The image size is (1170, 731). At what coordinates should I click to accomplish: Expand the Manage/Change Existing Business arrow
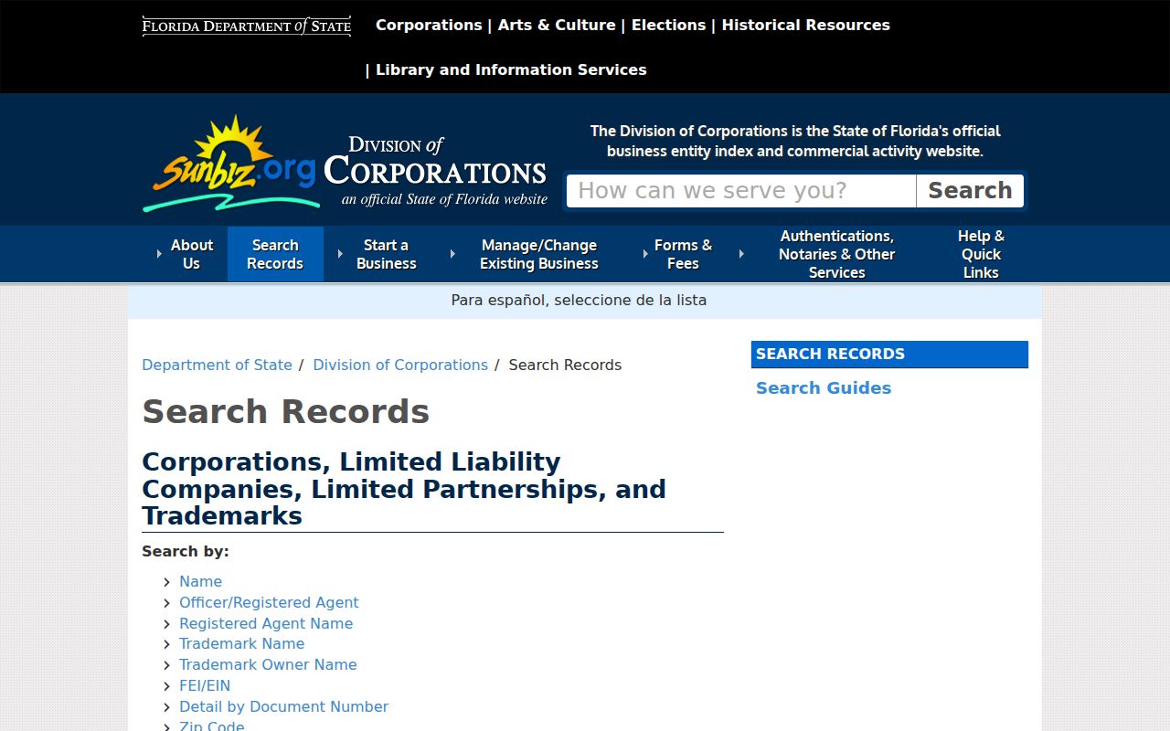452,254
